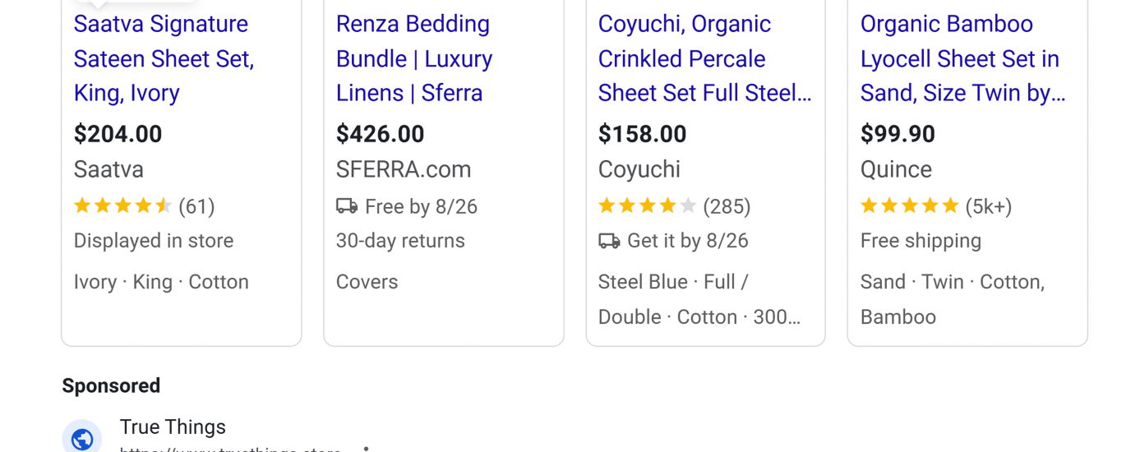Click the True Things globe favicon
Viewport: 1126px width, 452px height.
click(82, 439)
